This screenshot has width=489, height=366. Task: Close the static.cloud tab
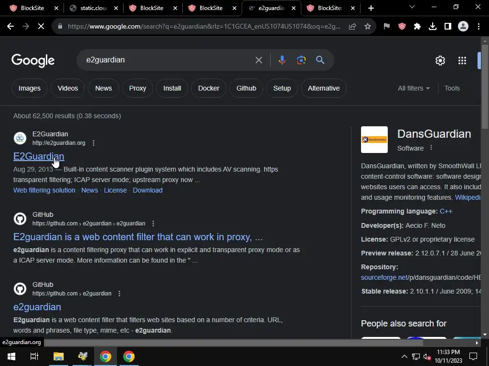click(116, 8)
